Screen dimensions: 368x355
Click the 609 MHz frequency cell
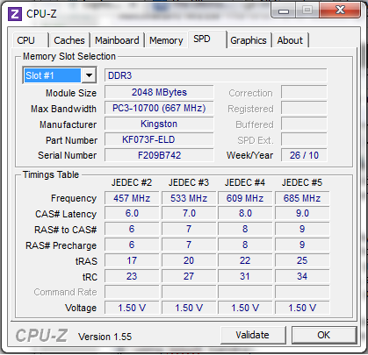(245, 198)
